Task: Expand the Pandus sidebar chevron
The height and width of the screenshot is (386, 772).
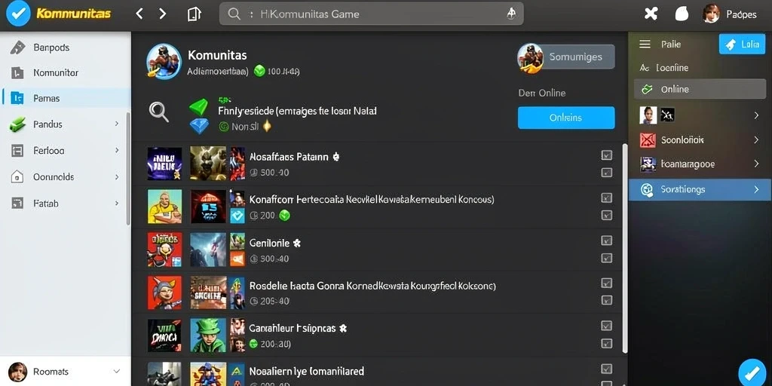Action: (x=117, y=124)
